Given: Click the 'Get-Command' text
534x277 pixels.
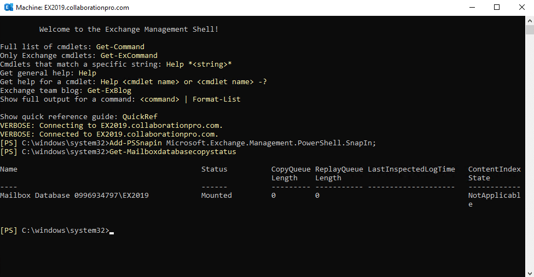Looking at the screenshot, I should [120, 46].
